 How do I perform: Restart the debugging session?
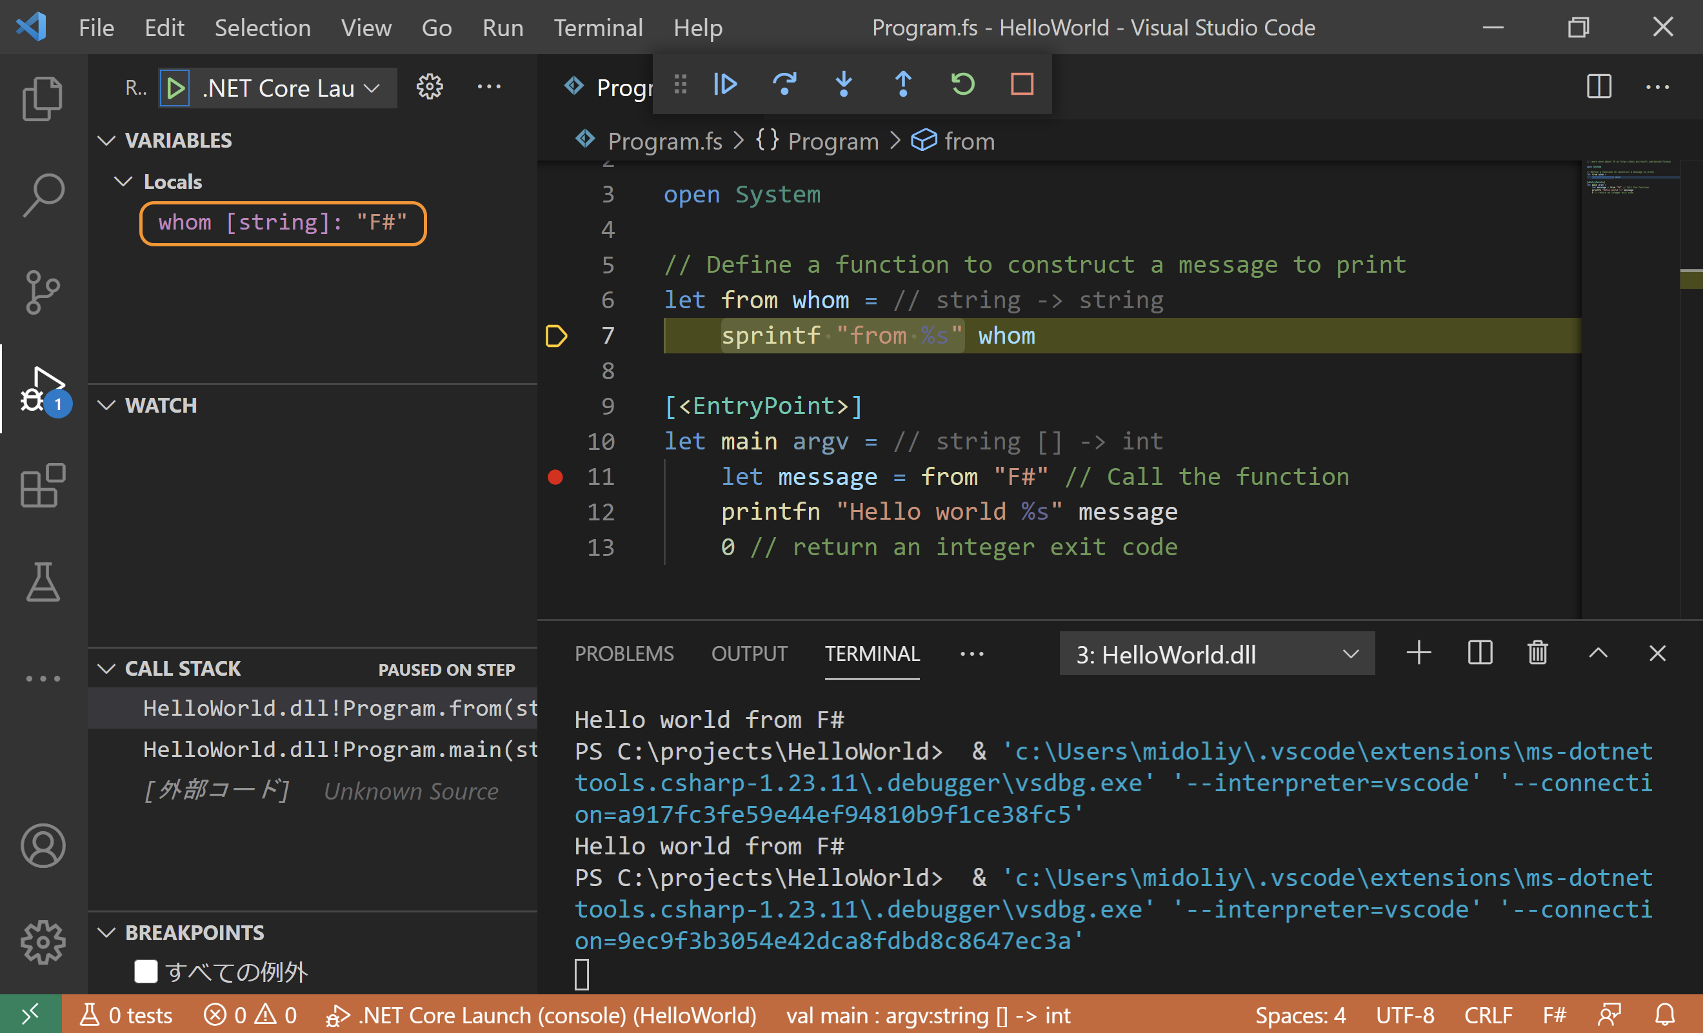pos(962,85)
